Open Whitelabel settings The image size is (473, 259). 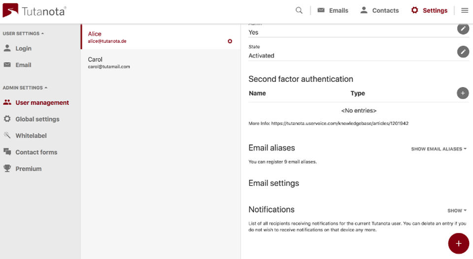point(25,136)
